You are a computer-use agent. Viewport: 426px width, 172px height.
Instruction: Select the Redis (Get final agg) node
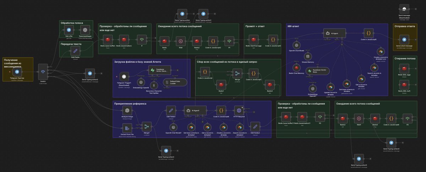(254, 40)
